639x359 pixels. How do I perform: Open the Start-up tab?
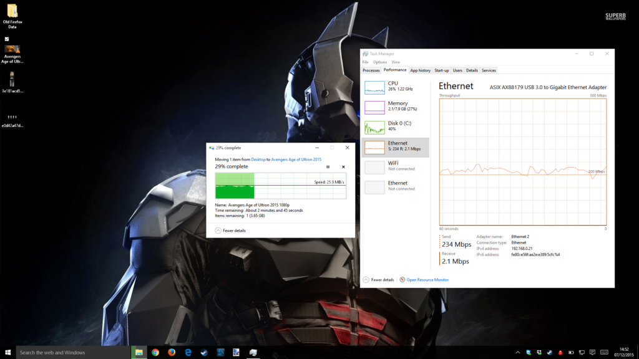442,70
